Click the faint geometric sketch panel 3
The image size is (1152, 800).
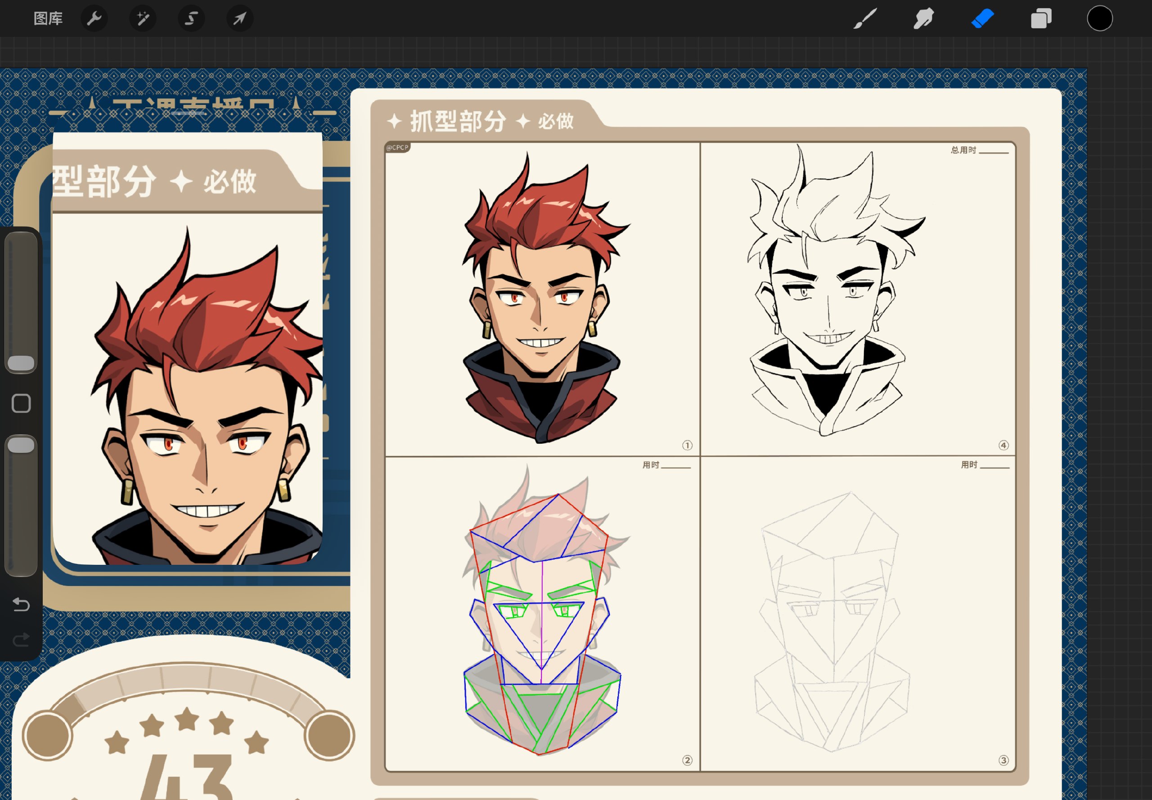tap(858, 614)
